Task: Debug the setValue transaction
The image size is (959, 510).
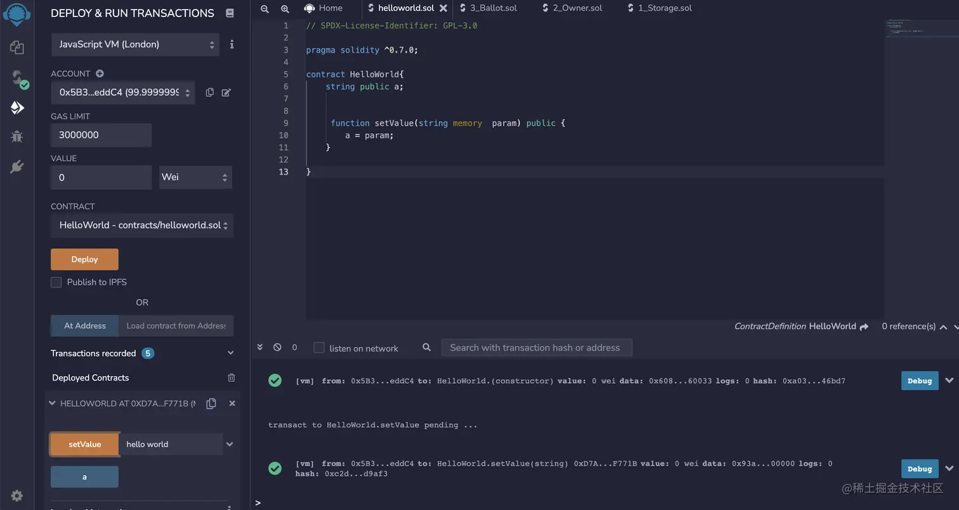Action: (920, 469)
